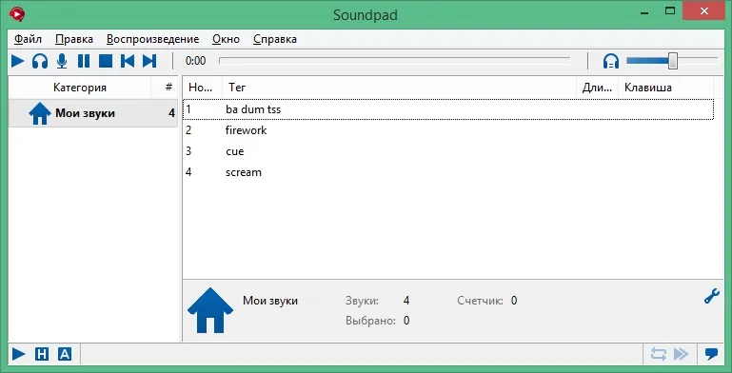
Task: Click the Мои звуки label in the info panel
Action: 270,301
